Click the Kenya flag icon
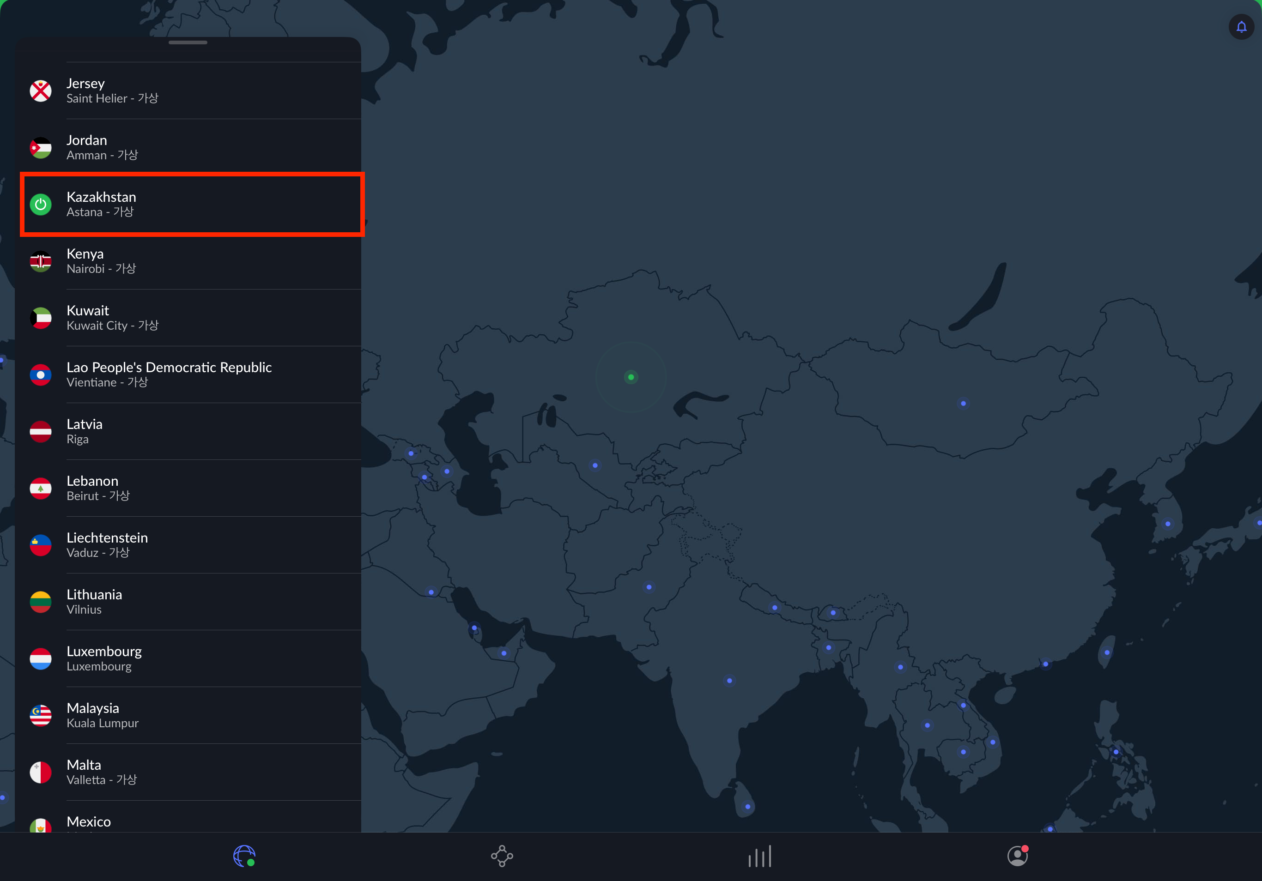This screenshot has width=1262, height=881. pos(41,261)
